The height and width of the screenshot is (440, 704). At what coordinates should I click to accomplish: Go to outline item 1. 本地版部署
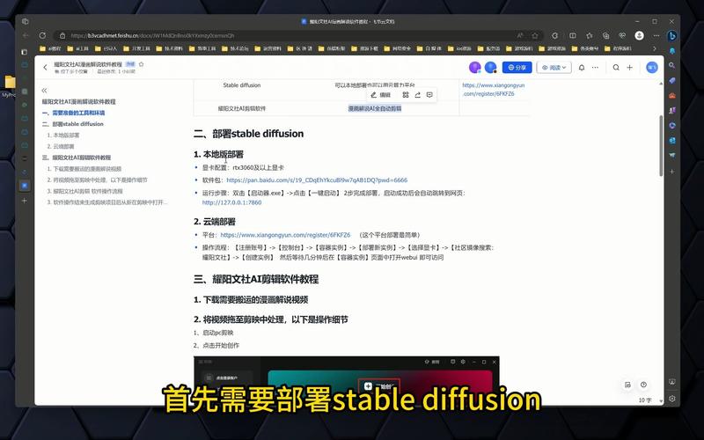coord(63,136)
